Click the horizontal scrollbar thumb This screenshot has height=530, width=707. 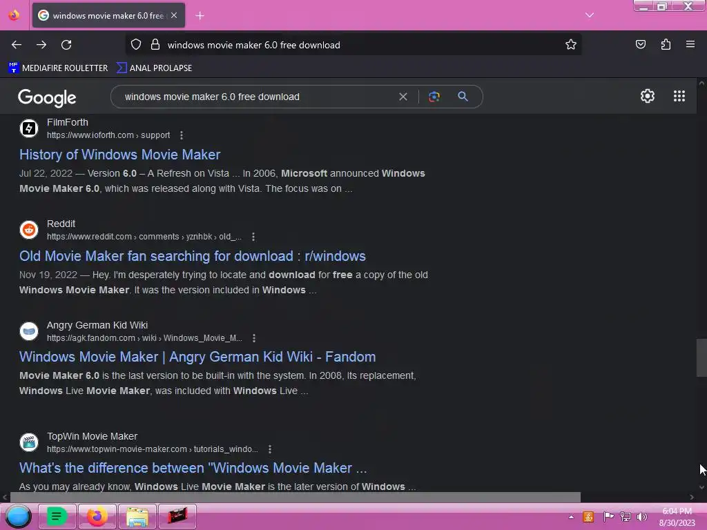tap(296, 497)
